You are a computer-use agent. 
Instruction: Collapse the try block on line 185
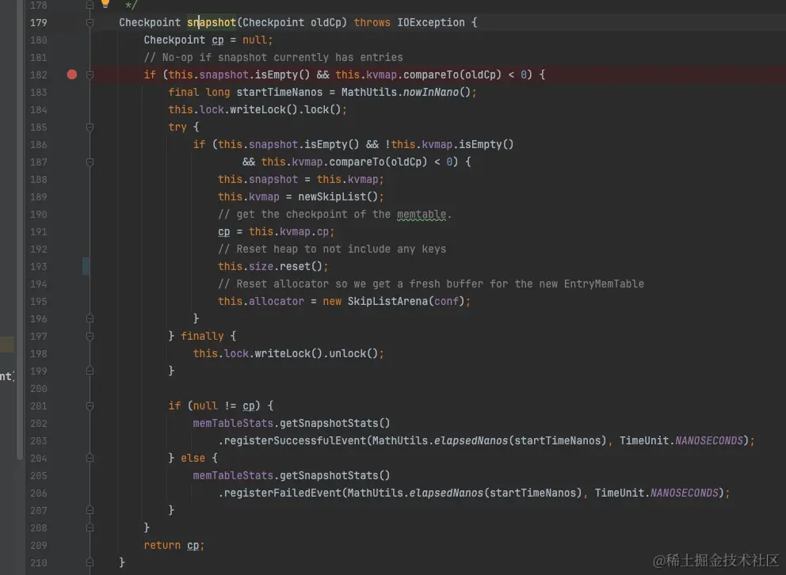click(90, 128)
